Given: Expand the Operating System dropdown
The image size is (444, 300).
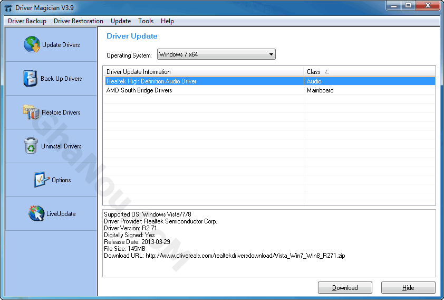Looking at the screenshot, I should pyautogui.click(x=216, y=54).
